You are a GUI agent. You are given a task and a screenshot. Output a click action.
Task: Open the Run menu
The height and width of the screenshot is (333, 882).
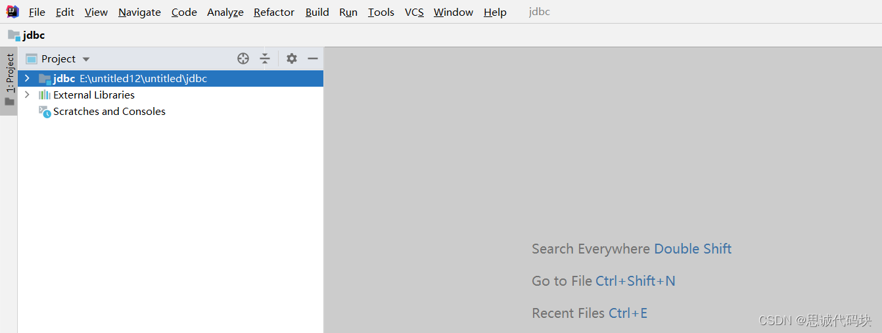(348, 12)
